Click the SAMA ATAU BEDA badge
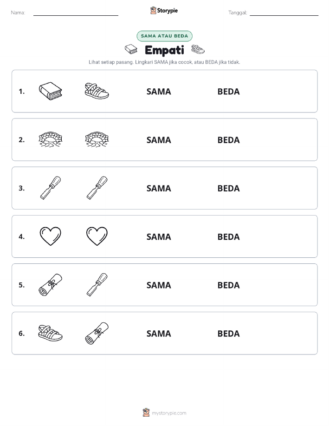329x426 pixels. tap(164, 36)
